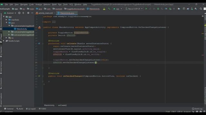Hide the Project panel with the minus icon
This screenshot has height=115, width=206.
point(32,13)
